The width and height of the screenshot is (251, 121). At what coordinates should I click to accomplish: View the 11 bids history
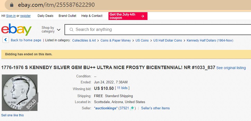(x=122, y=88)
